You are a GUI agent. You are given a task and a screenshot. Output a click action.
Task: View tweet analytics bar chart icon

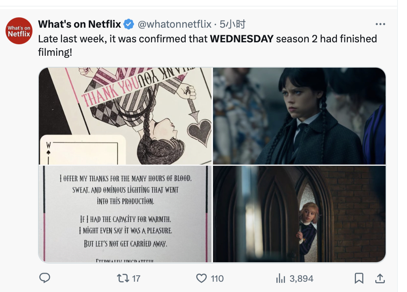pos(280,279)
